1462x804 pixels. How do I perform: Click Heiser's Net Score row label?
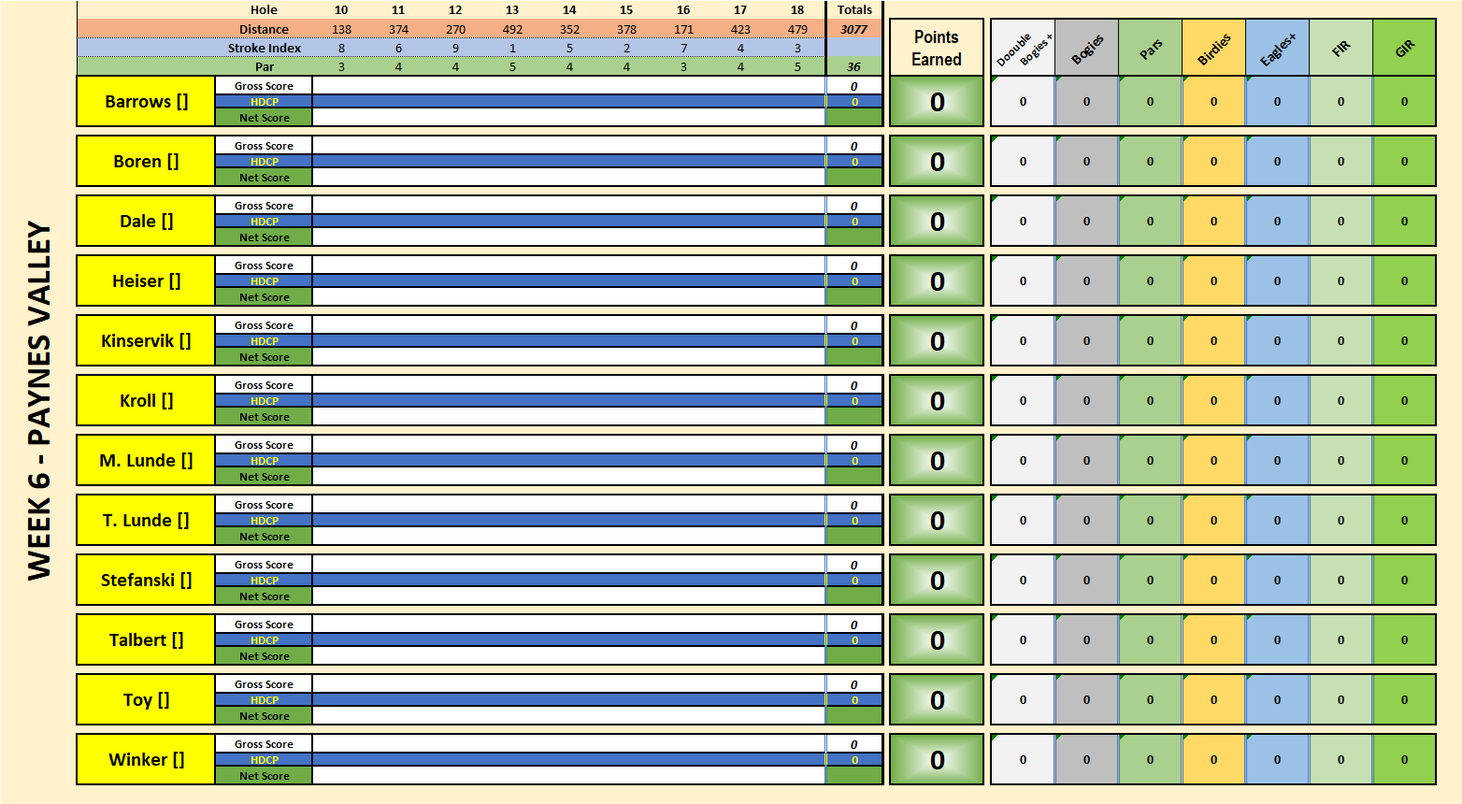264,297
